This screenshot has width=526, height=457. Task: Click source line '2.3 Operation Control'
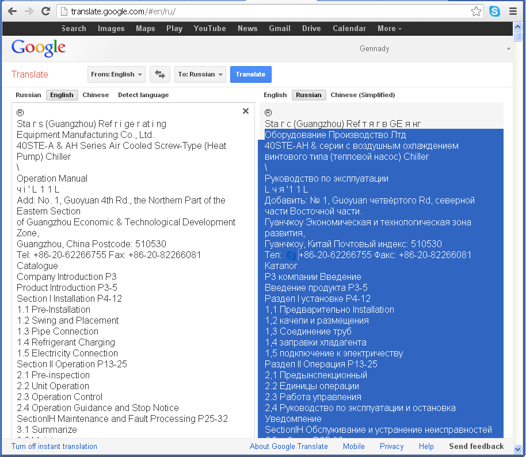[60, 397]
